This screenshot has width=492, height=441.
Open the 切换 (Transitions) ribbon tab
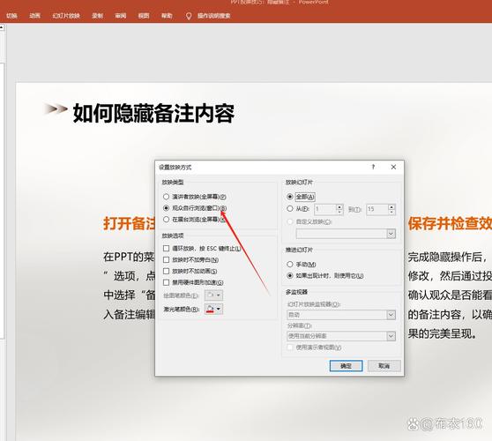(x=11, y=16)
